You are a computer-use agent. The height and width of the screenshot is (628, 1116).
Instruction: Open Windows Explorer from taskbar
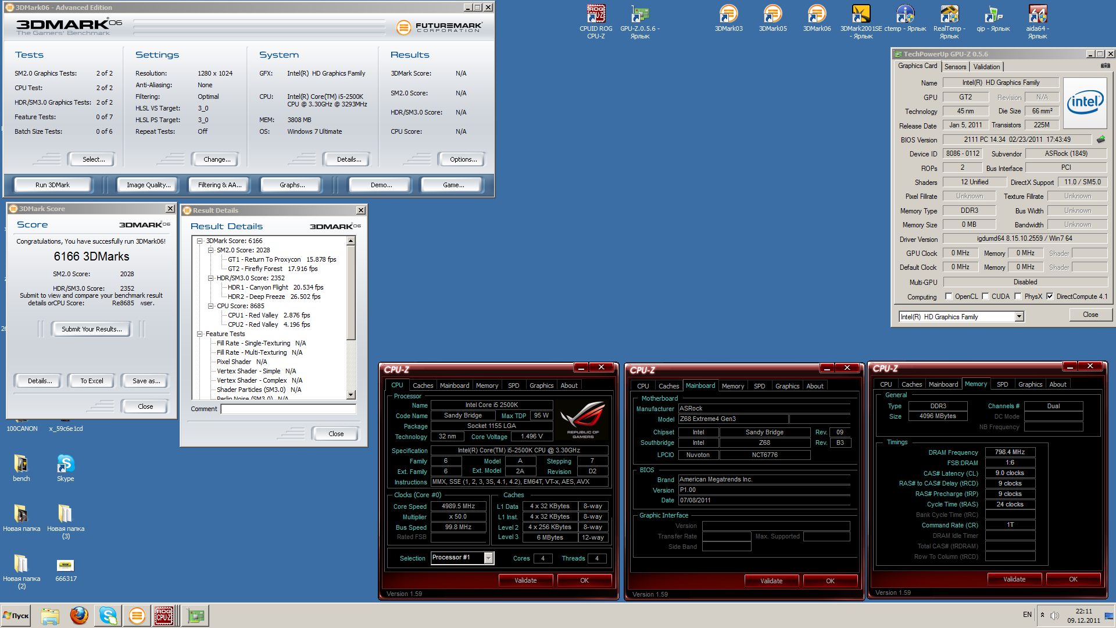pyautogui.click(x=50, y=616)
